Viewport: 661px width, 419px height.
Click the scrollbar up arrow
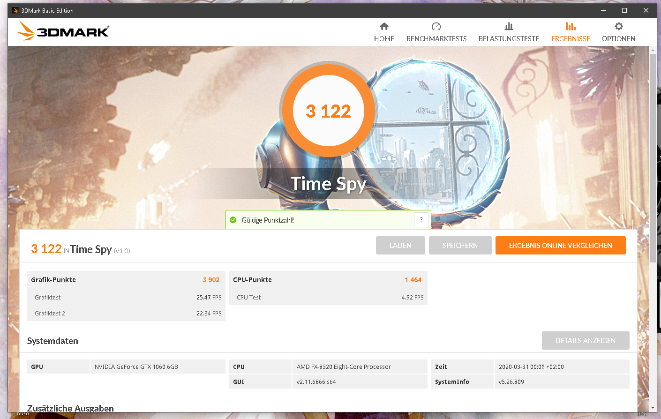pyautogui.click(x=653, y=50)
